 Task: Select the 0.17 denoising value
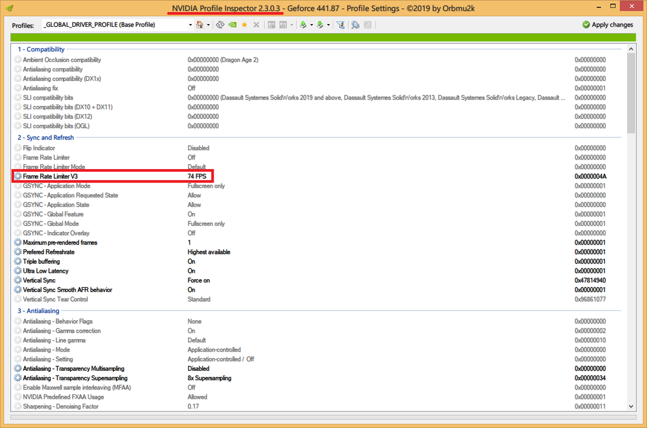click(193, 407)
